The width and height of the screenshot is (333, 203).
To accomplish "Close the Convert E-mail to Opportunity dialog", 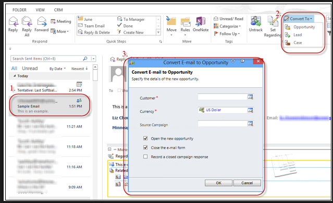I will point(258,61).
